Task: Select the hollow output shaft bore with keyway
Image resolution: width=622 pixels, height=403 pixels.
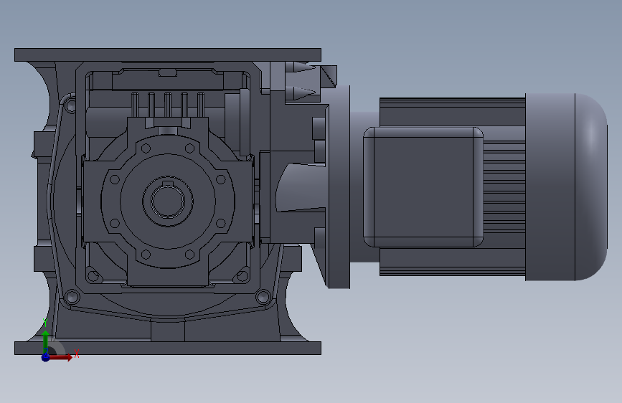Action: (x=167, y=201)
